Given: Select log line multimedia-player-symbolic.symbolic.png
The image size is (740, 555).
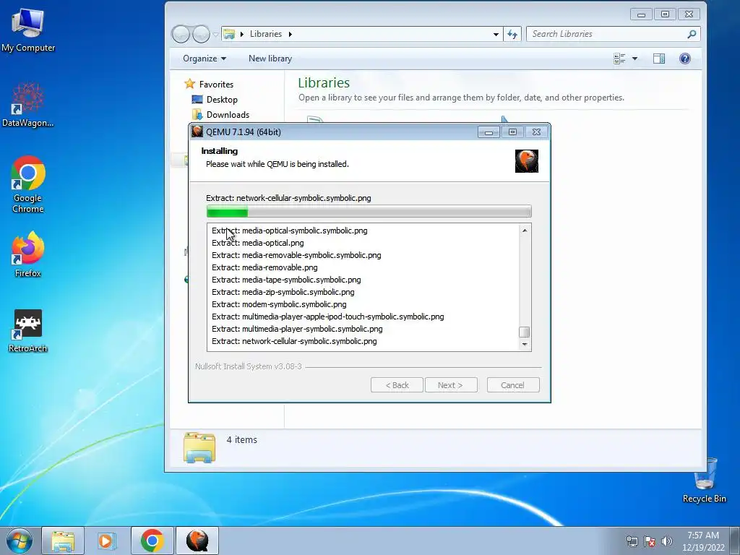Looking at the screenshot, I should coord(297,329).
